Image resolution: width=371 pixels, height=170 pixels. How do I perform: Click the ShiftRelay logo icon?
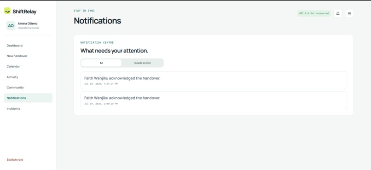tap(7, 11)
